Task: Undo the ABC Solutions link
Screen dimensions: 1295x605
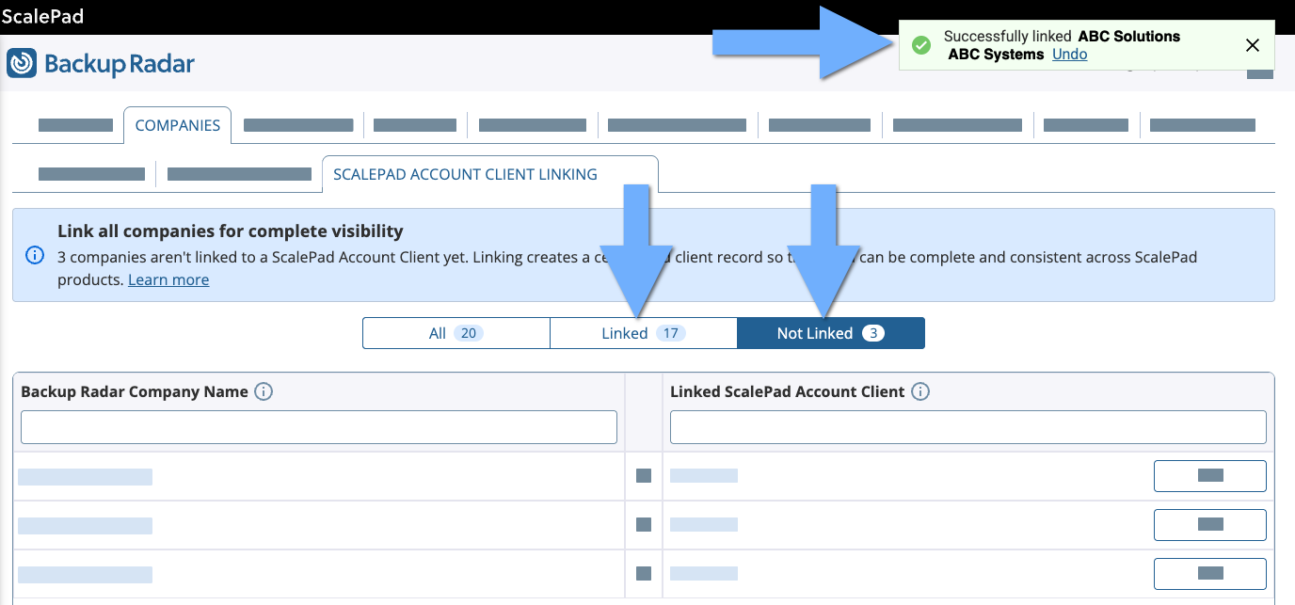Action: pyautogui.click(x=1069, y=55)
